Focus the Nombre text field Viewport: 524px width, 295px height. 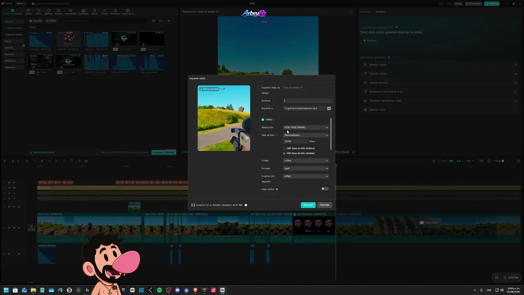307,101
